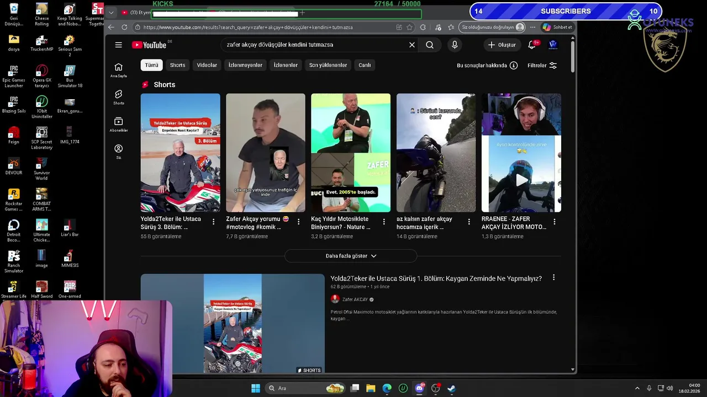Open Copilot Sohbet et button
707x397 pixels.
557,27
